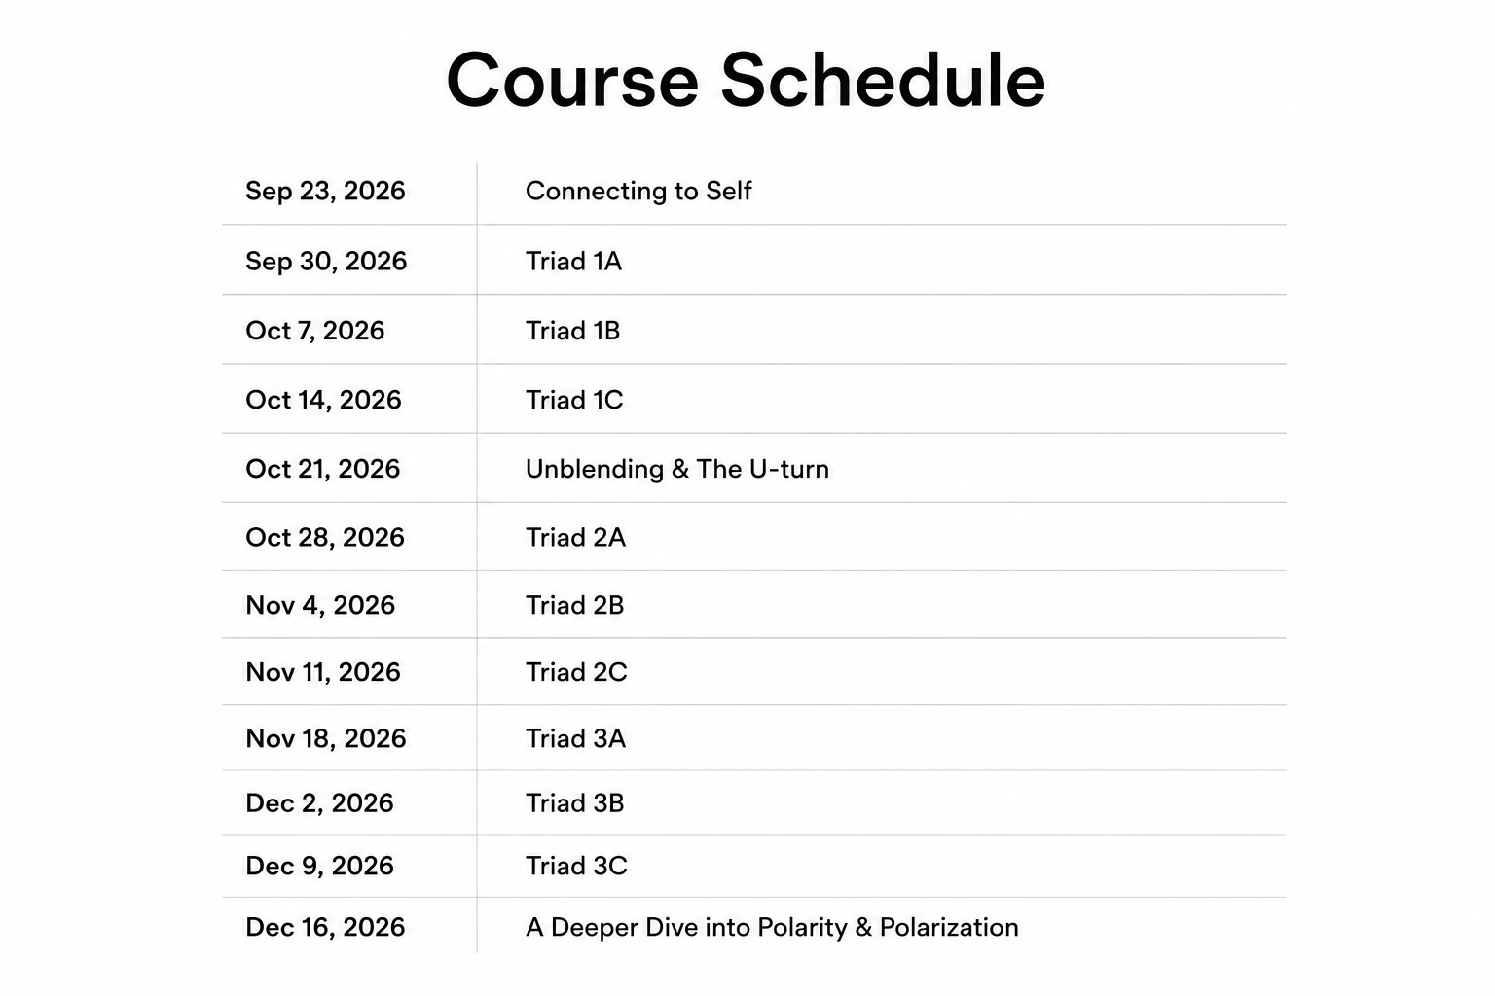The image size is (1495, 996).
Task: Click the Triad 2A entry
Action: [575, 537]
